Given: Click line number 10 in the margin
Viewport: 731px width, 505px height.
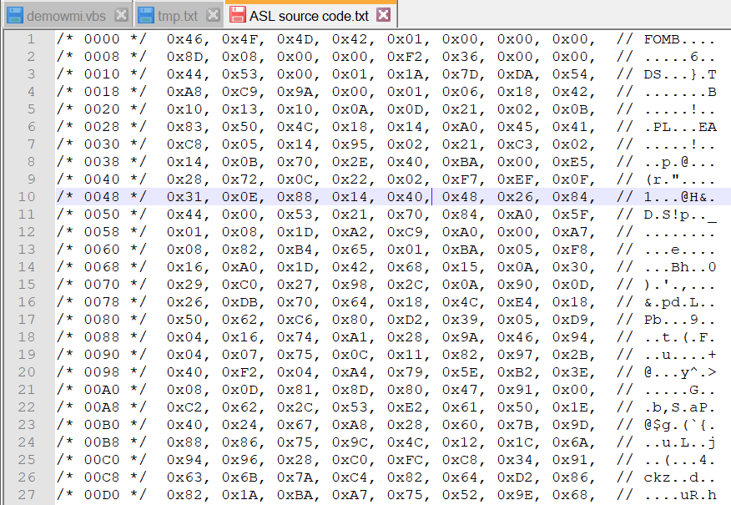Looking at the screenshot, I should (x=27, y=197).
